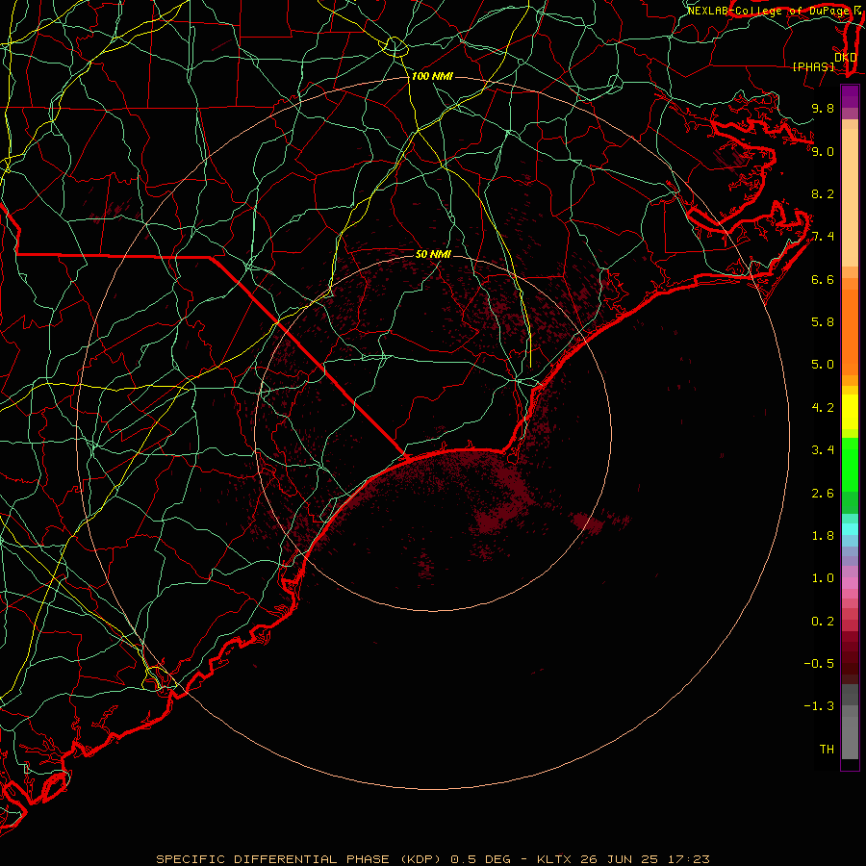Click the 100 NMI range ring label
The height and width of the screenshot is (866, 866).
tap(432, 76)
